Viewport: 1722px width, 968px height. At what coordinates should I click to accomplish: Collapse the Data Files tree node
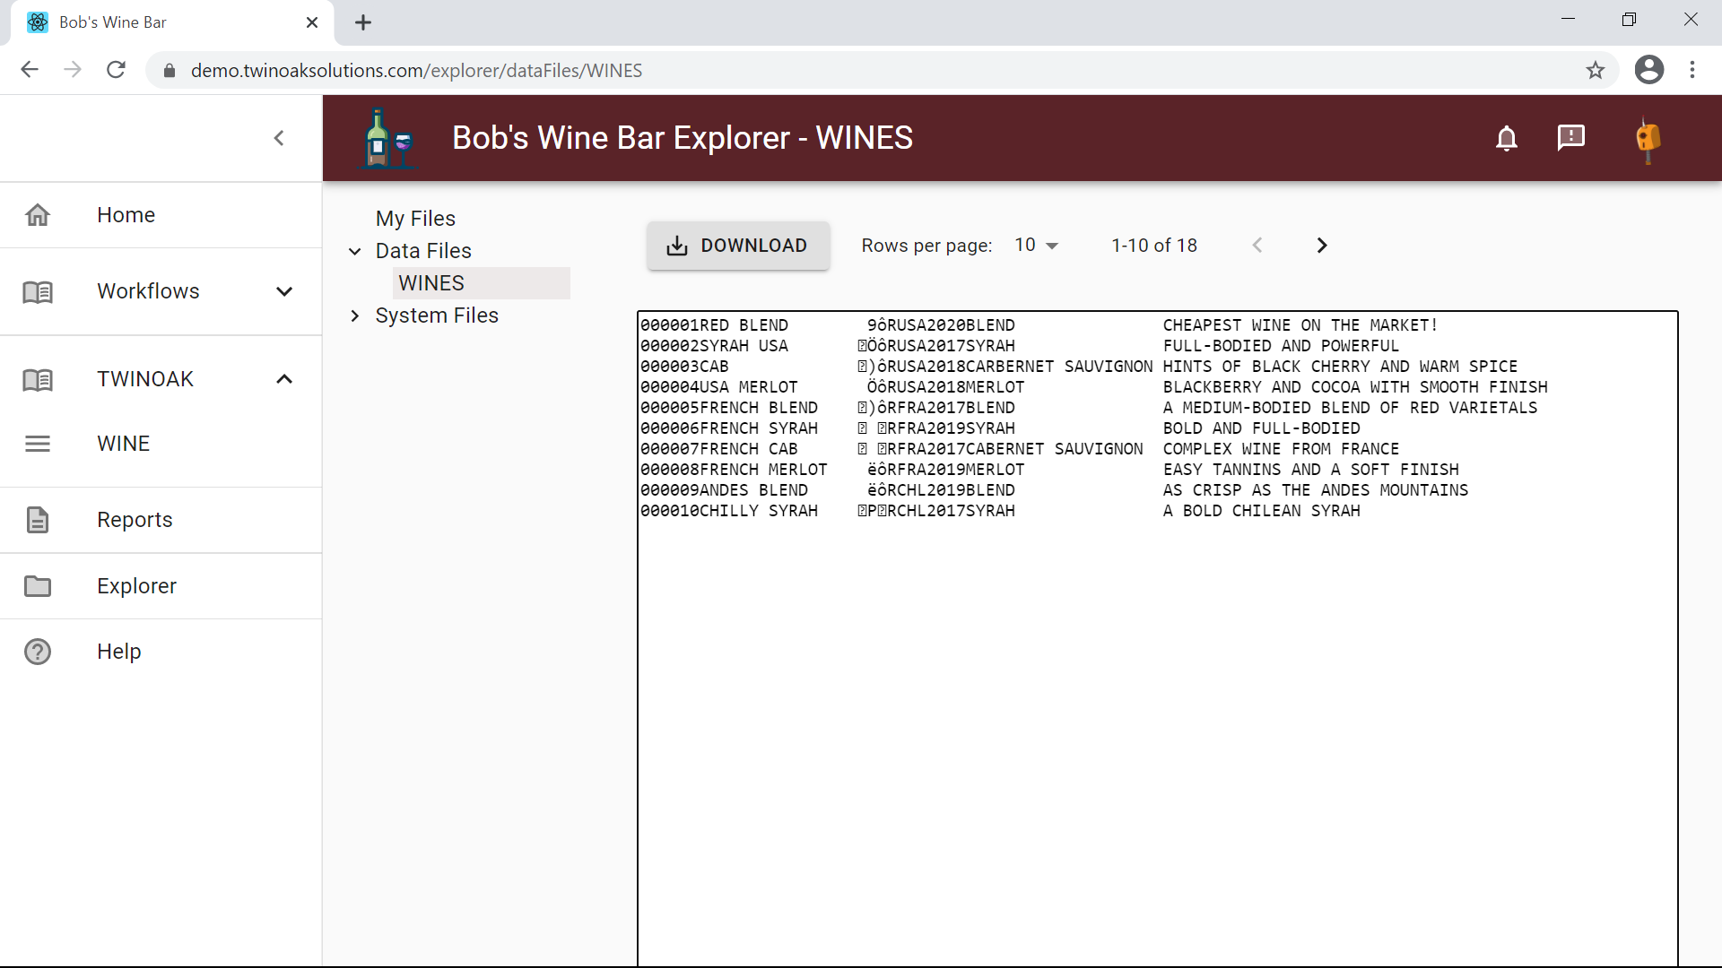355,252
